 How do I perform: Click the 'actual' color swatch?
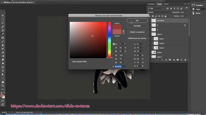(117, 32)
